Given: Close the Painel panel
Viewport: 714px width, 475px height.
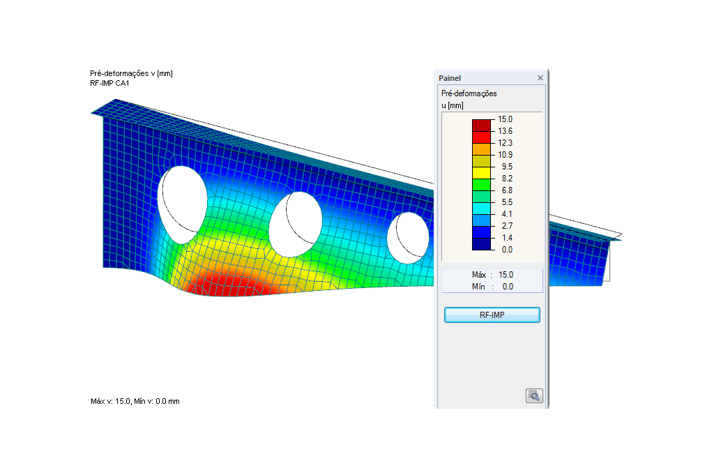Looking at the screenshot, I should coord(540,78).
